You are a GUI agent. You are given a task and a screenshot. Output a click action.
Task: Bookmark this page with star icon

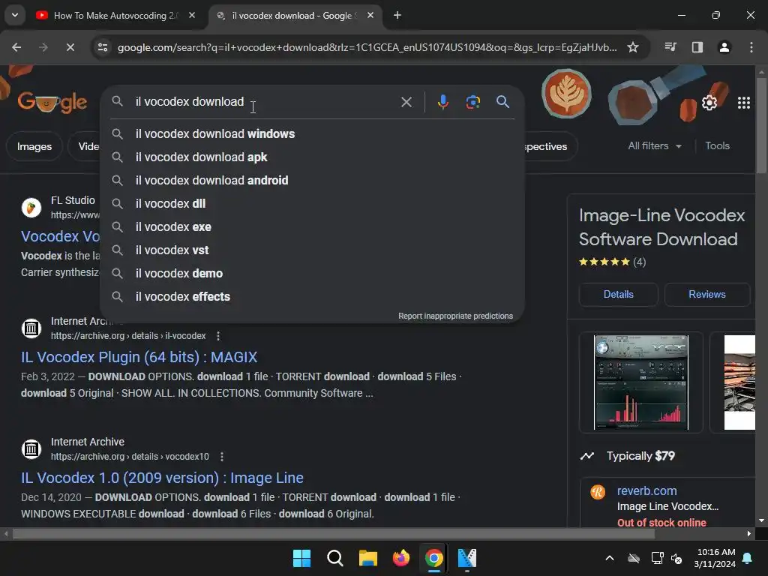pyautogui.click(x=633, y=47)
